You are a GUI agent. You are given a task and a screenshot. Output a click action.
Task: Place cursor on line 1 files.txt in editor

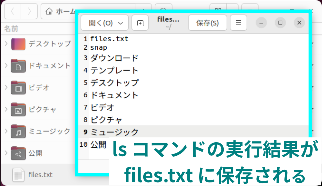109,39
